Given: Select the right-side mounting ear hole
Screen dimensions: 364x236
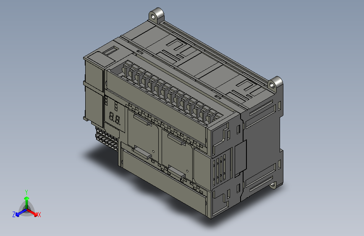Looking at the screenshot, I should click(272, 86).
